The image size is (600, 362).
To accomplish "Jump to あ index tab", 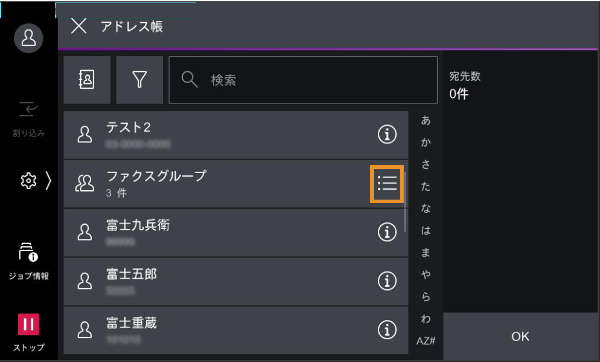I will click(426, 121).
